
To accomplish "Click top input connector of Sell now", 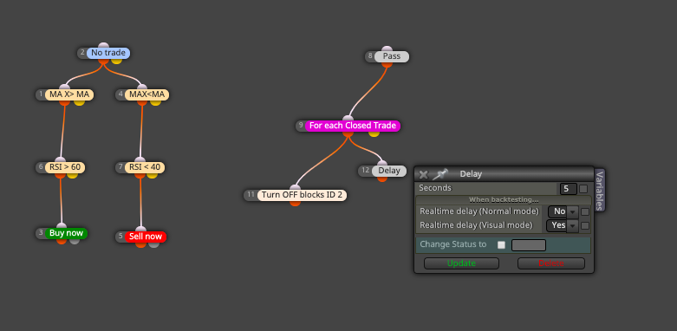I will tap(140, 229).
